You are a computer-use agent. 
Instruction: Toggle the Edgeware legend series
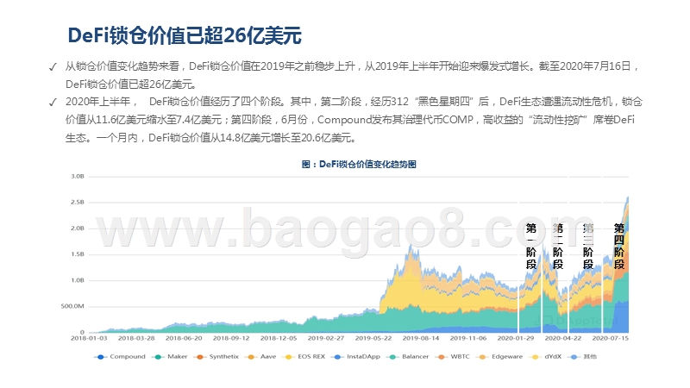tap(499, 357)
